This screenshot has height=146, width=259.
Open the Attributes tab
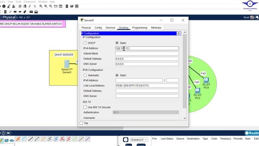pyautogui.click(x=156, y=28)
